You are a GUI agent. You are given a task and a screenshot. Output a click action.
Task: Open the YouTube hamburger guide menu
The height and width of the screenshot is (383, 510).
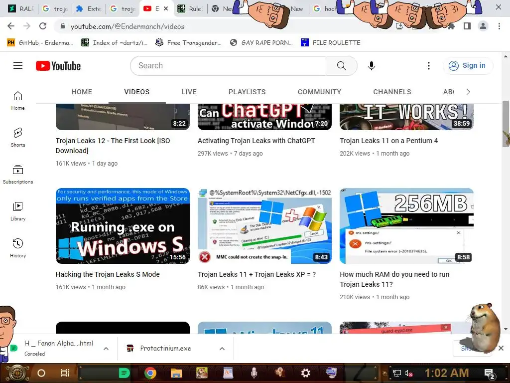18,66
